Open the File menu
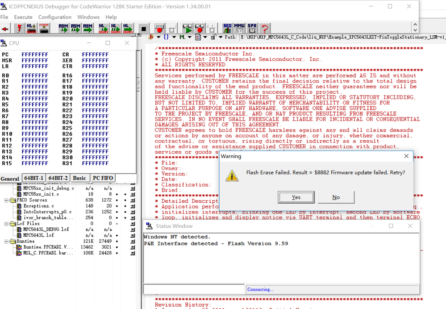 pyautogui.click(x=4, y=17)
